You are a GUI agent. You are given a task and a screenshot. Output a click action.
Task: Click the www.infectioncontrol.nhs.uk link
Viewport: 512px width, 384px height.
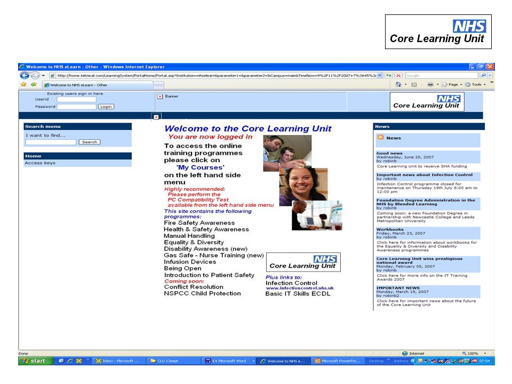tap(300, 288)
